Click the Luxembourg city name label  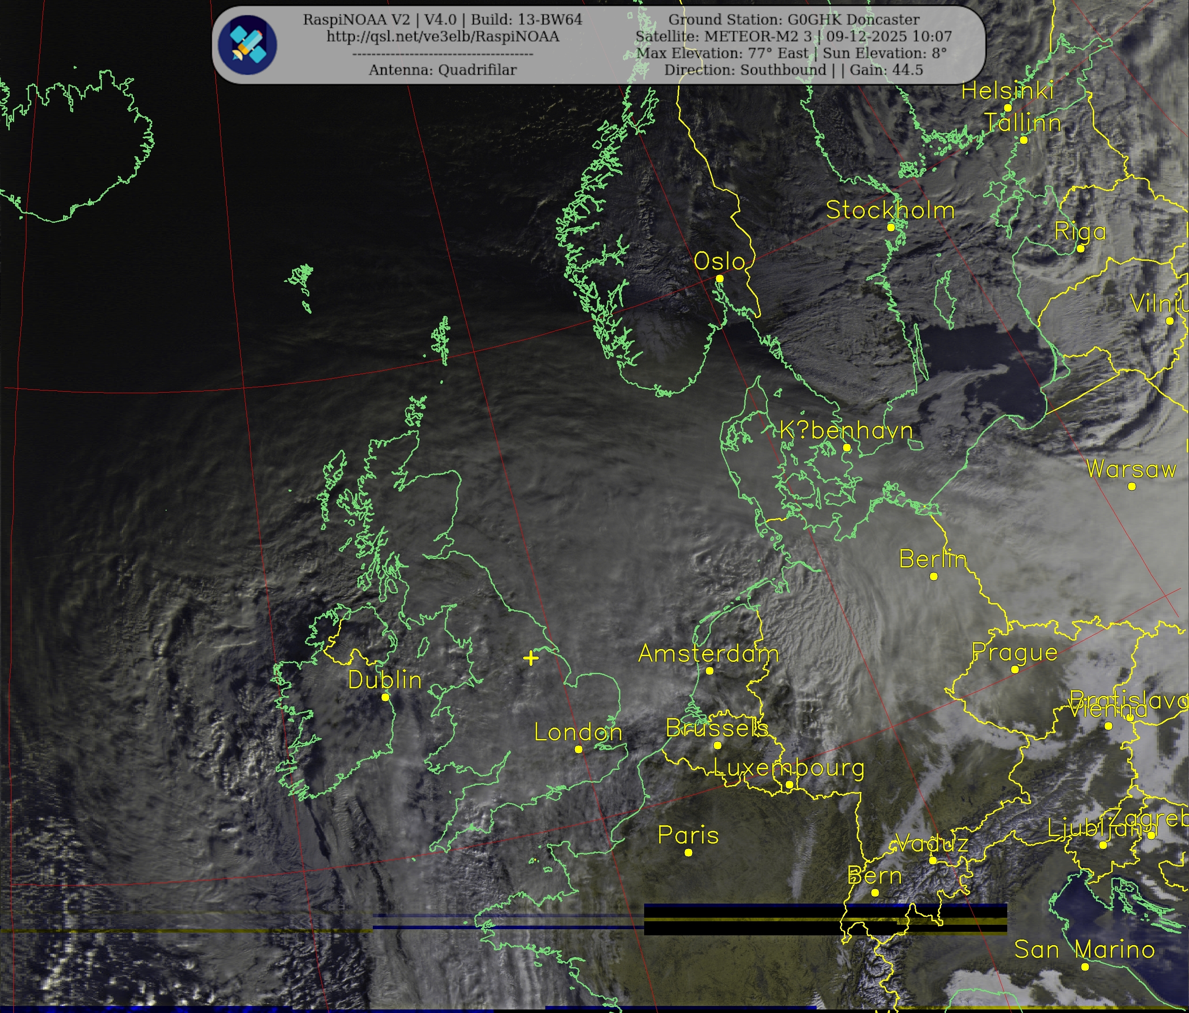788,767
